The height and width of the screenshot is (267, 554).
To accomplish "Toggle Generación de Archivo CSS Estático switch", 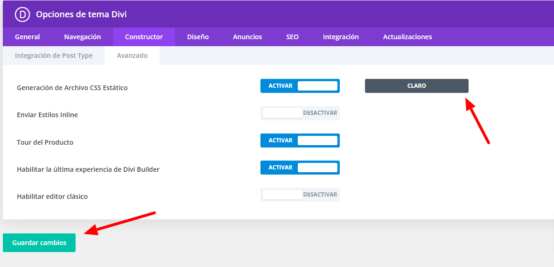I will 300,86.
